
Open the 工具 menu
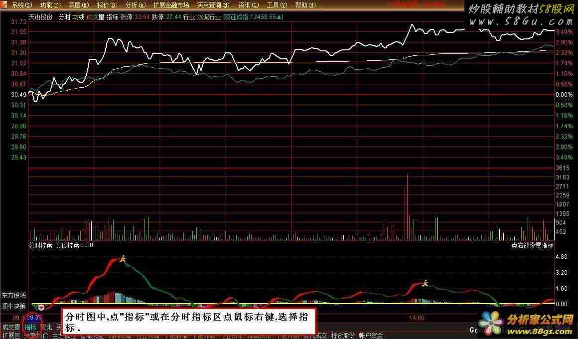click(x=277, y=5)
